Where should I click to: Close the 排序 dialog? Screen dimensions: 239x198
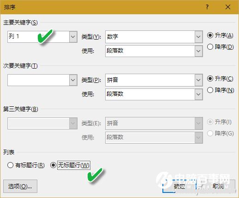[228, 7]
